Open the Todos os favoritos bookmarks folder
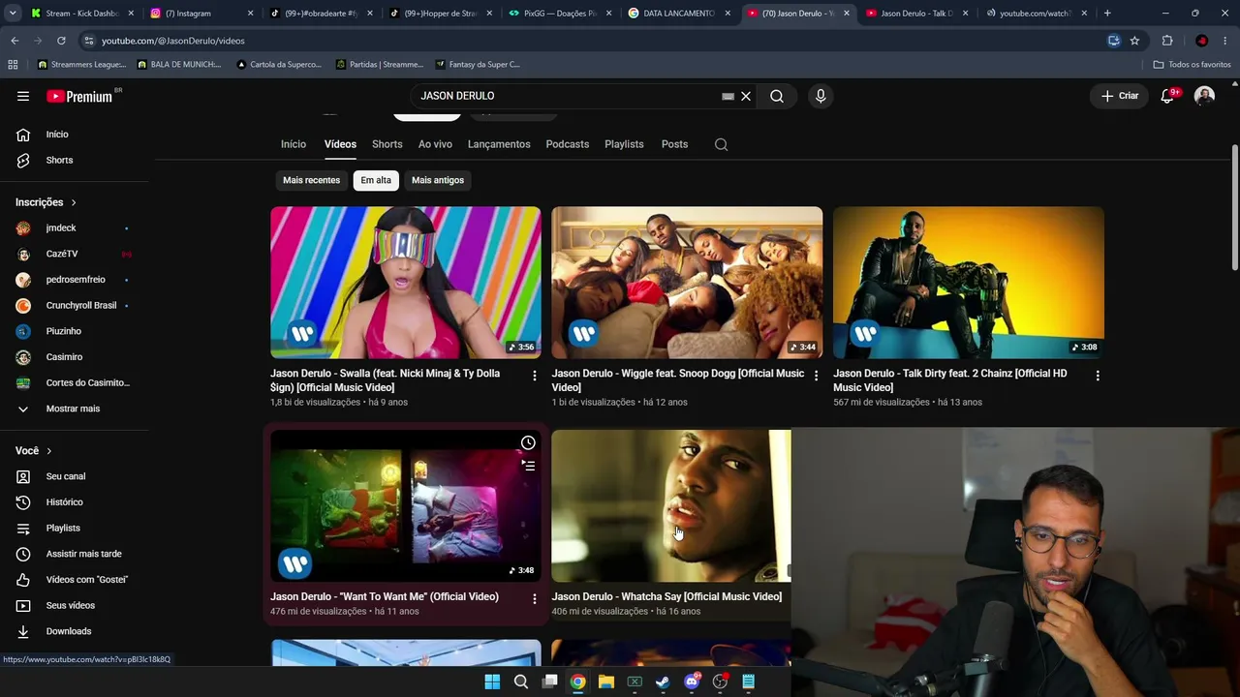The image size is (1240, 697). (x=1192, y=65)
